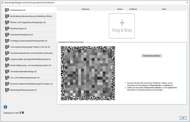The height and width of the screenshot is (122, 190).
Task: Click the eye icon beside Versicherungsprämien
Action: [7, 53]
